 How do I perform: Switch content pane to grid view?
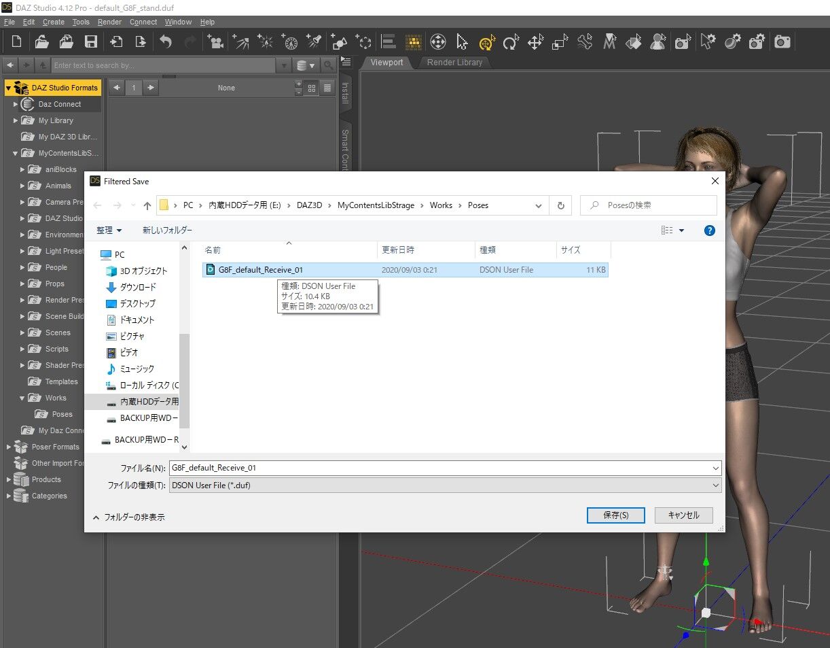pos(312,88)
